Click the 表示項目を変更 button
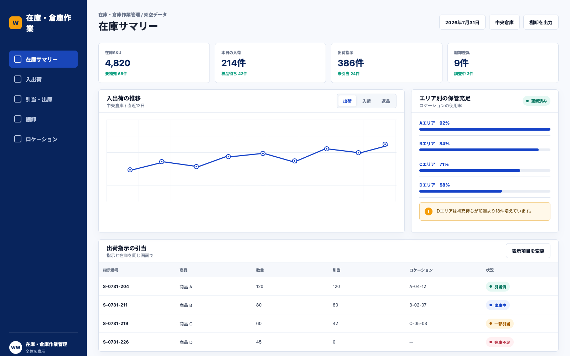Screen dimensions: 570x356 point(528,251)
